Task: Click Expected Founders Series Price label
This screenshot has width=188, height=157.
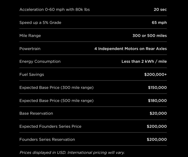Action: click(x=50, y=126)
